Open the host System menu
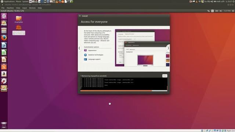Image resolution: width=235 pixels, height=132 pixels. tap(25, 1)
